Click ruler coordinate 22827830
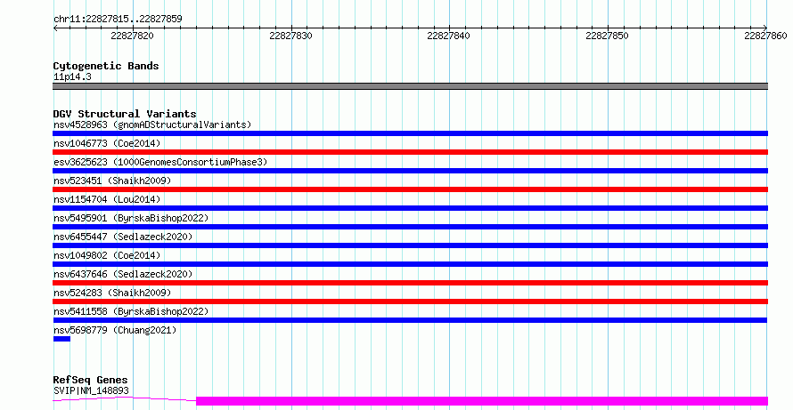 point(290,36)
